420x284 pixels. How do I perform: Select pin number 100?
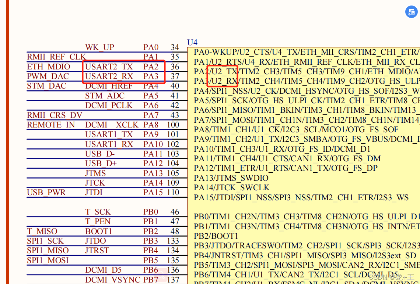pos(173,125)
